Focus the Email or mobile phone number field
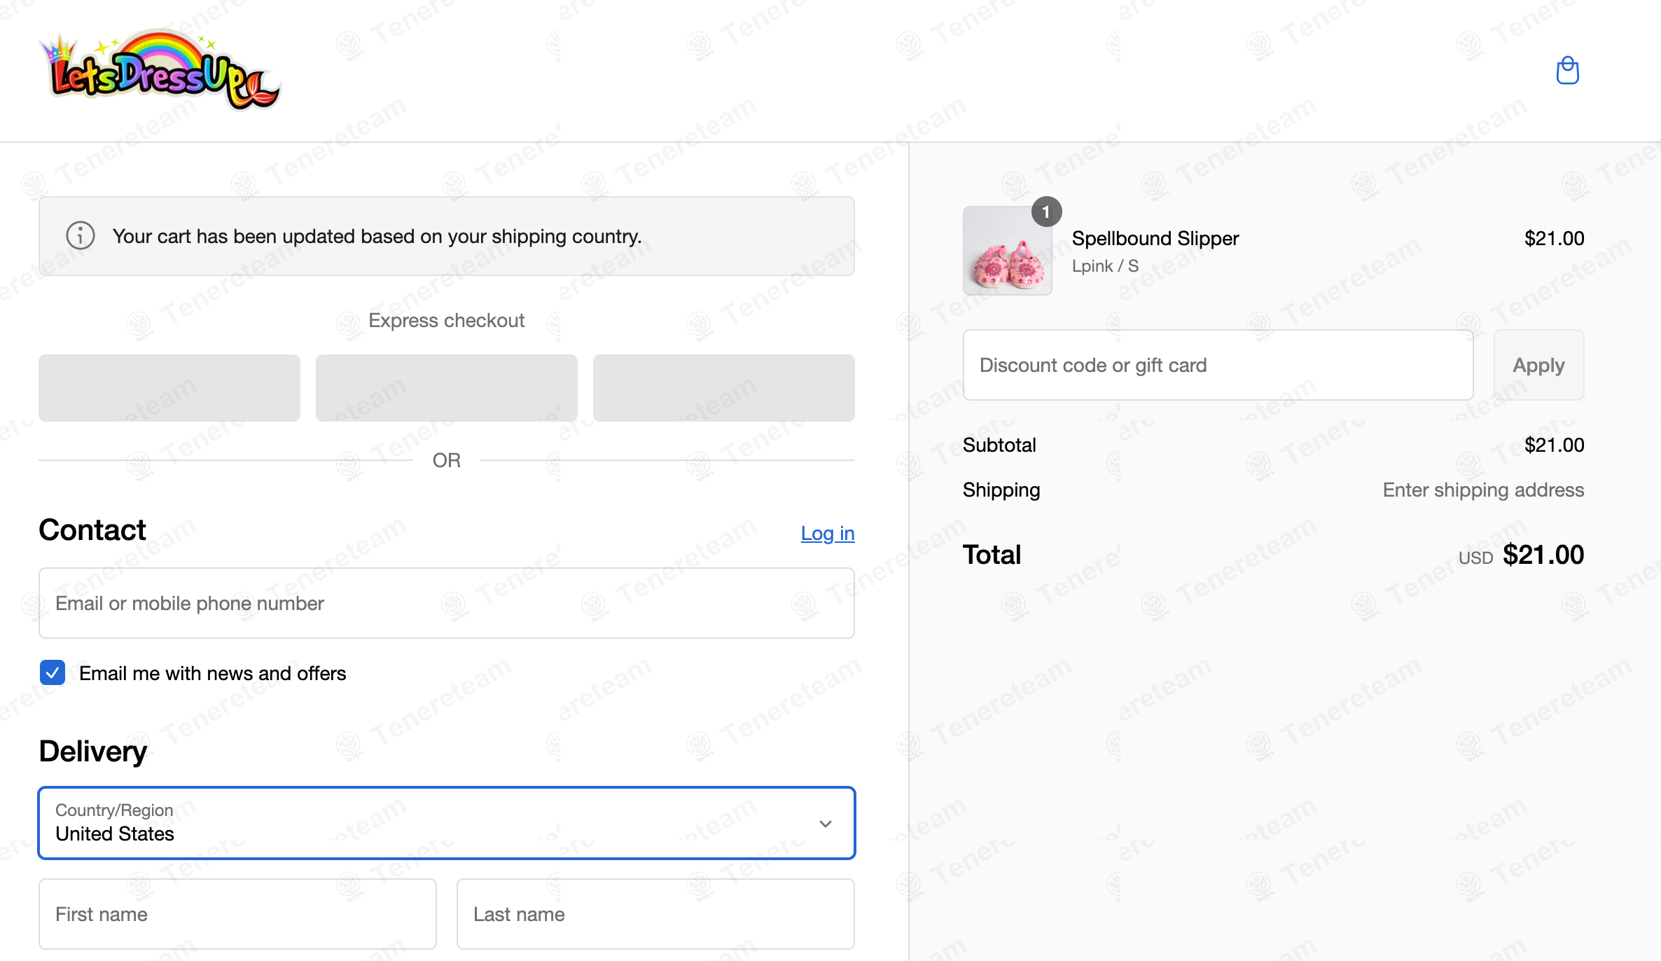 pos(447,603)
